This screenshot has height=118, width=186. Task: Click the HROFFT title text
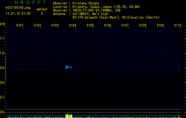click(30, 2)
